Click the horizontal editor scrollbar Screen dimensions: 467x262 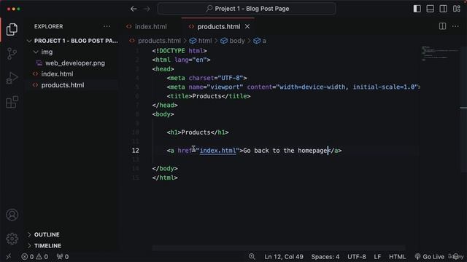click(279, 247)
